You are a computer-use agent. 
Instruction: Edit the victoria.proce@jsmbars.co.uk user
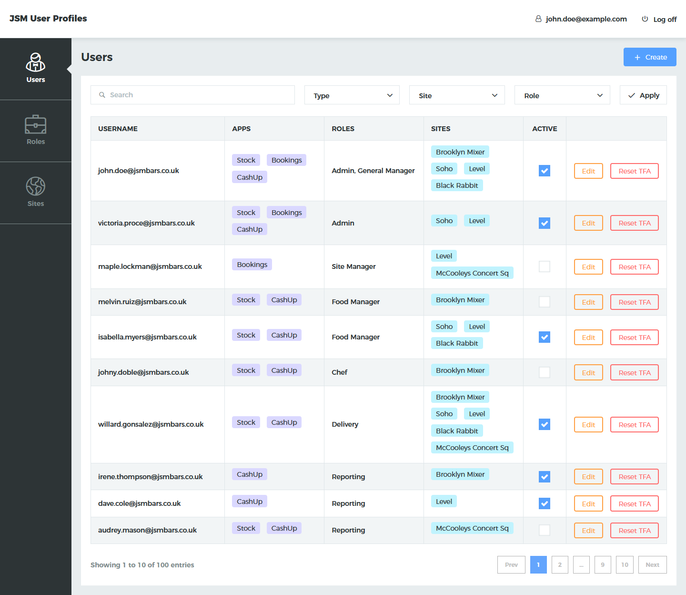(588, 223)
